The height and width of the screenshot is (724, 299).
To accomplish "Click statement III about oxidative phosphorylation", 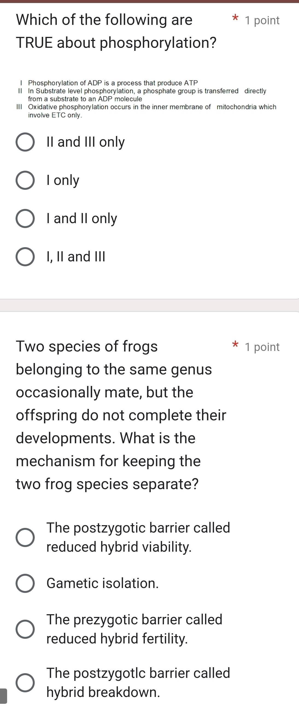I will click(152, 111).
